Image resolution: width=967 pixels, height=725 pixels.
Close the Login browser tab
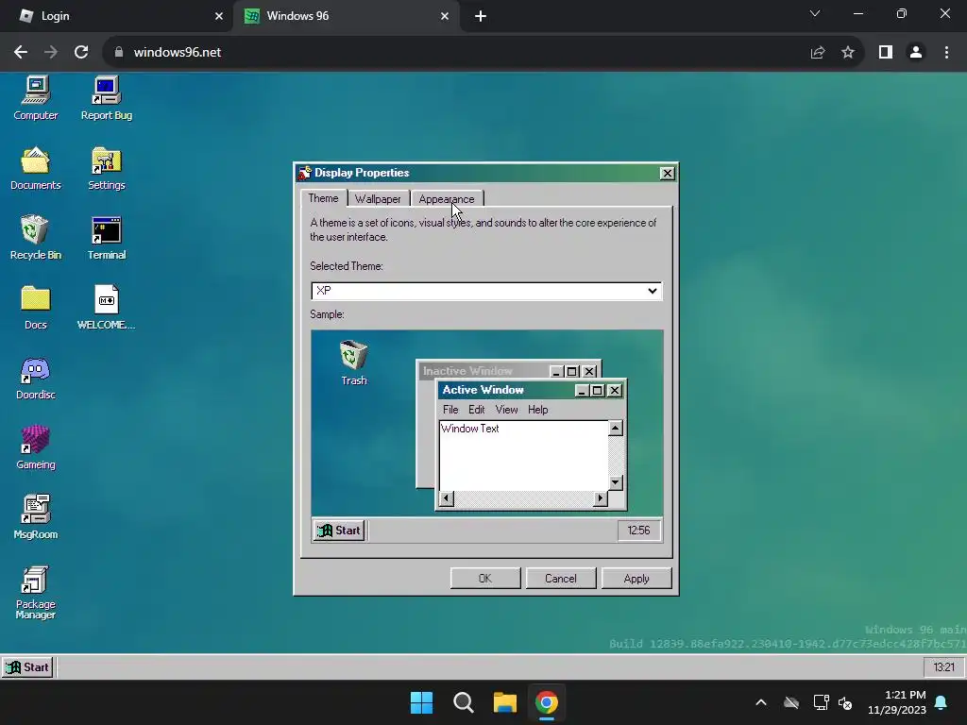(219, 16)
